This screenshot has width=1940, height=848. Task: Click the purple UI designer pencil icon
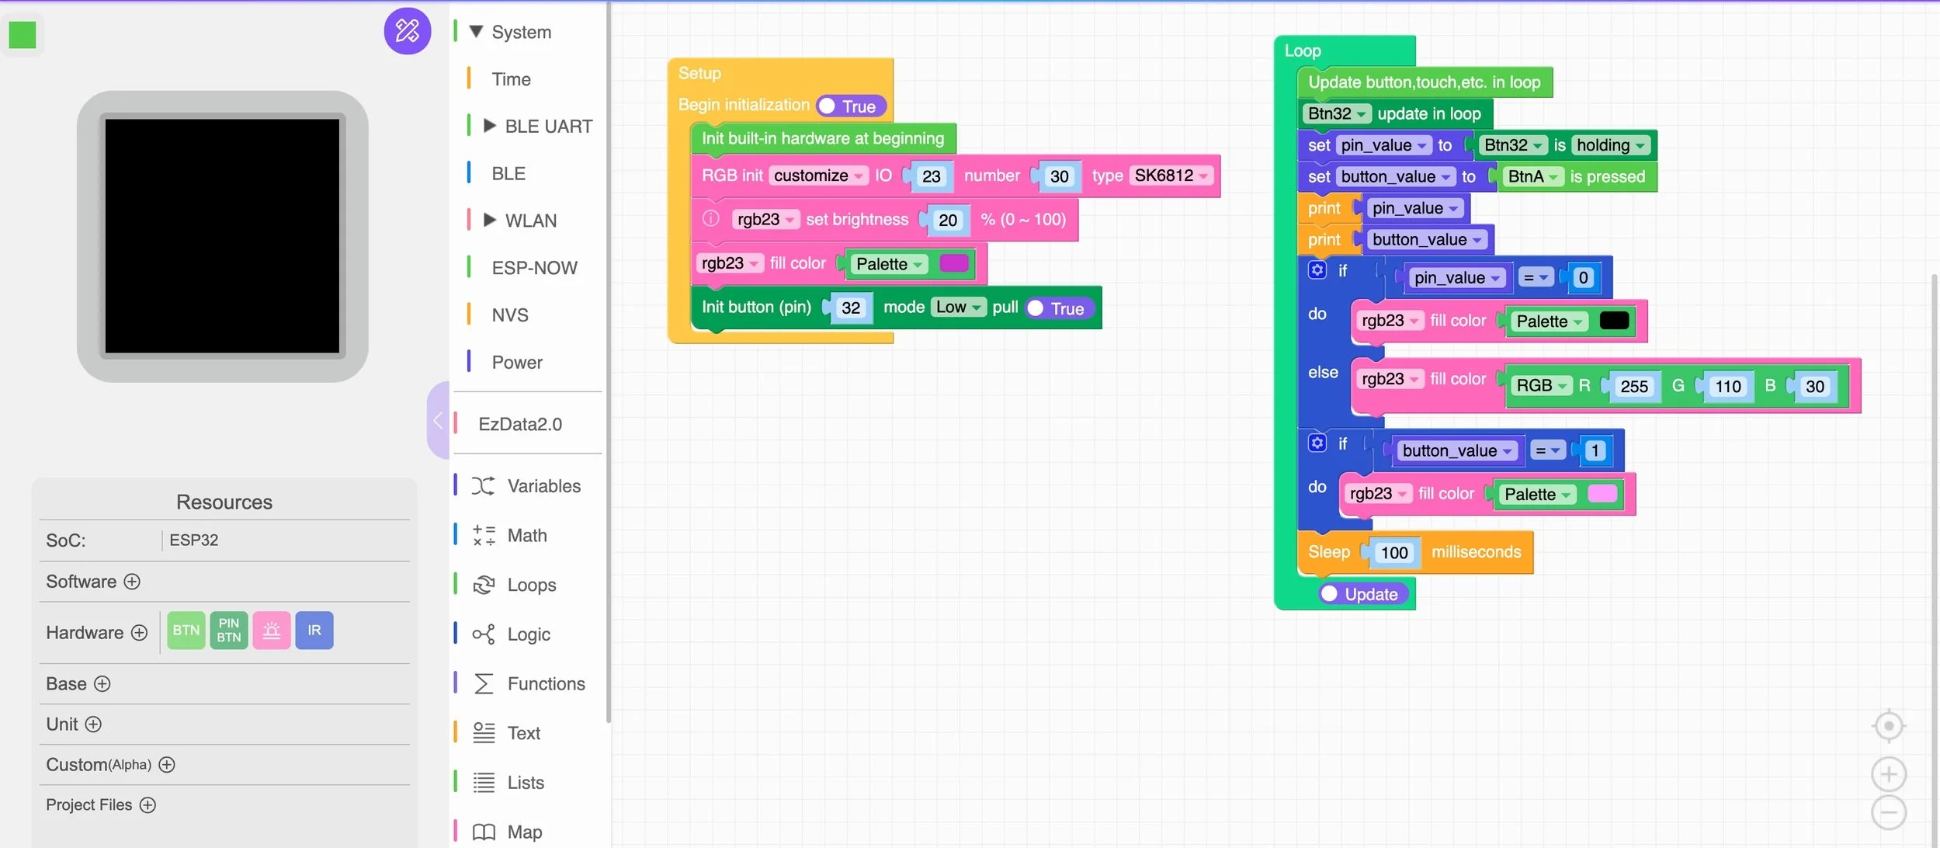click(x=407, y=31)
